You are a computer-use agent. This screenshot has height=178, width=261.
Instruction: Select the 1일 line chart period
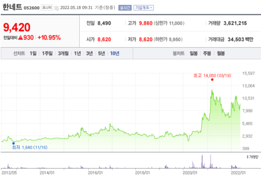coord(33,54)
